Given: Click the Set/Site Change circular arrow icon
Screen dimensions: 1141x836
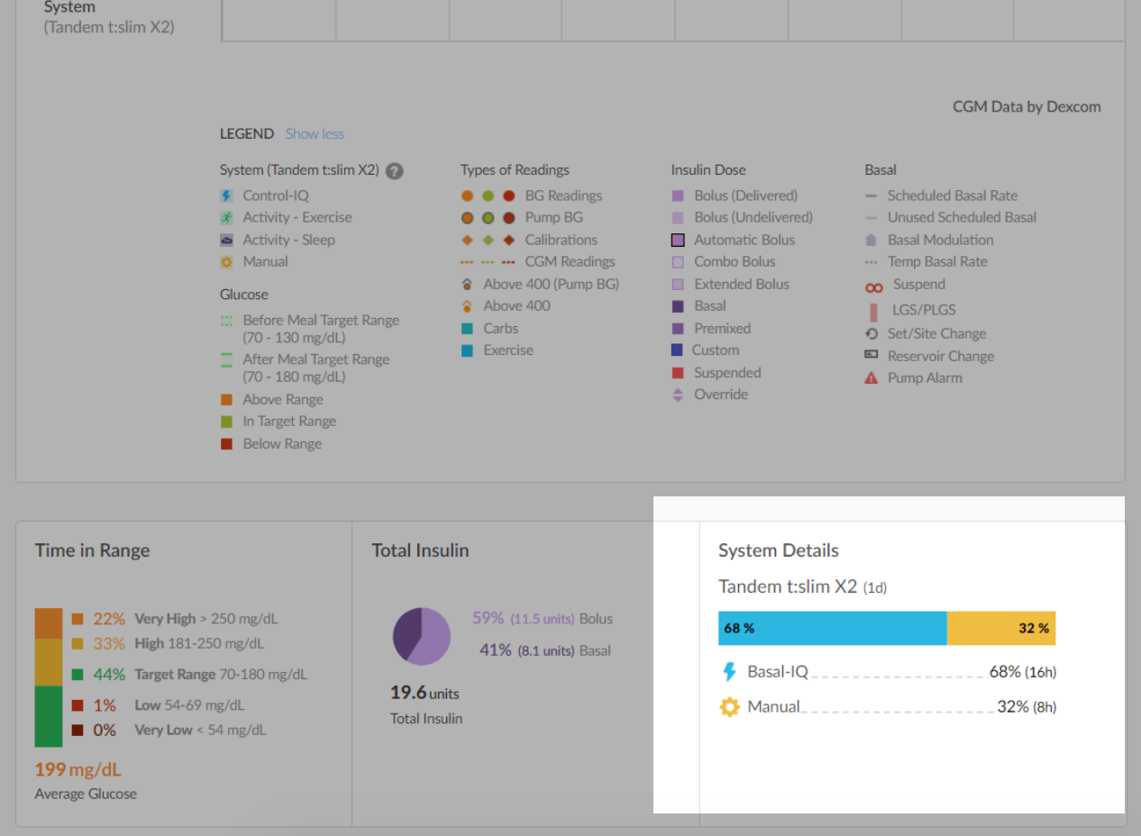Looking at the screenshot, I should 871,333.
